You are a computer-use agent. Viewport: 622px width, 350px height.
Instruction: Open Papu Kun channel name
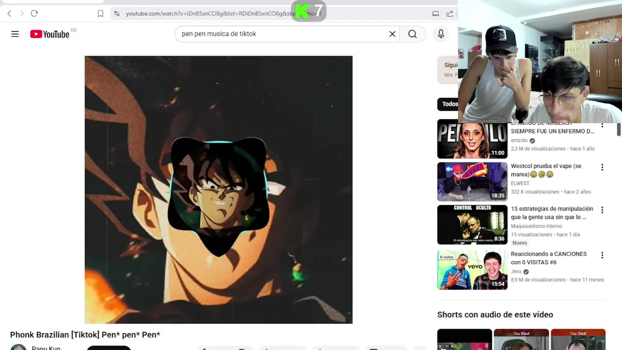(46, 348)
